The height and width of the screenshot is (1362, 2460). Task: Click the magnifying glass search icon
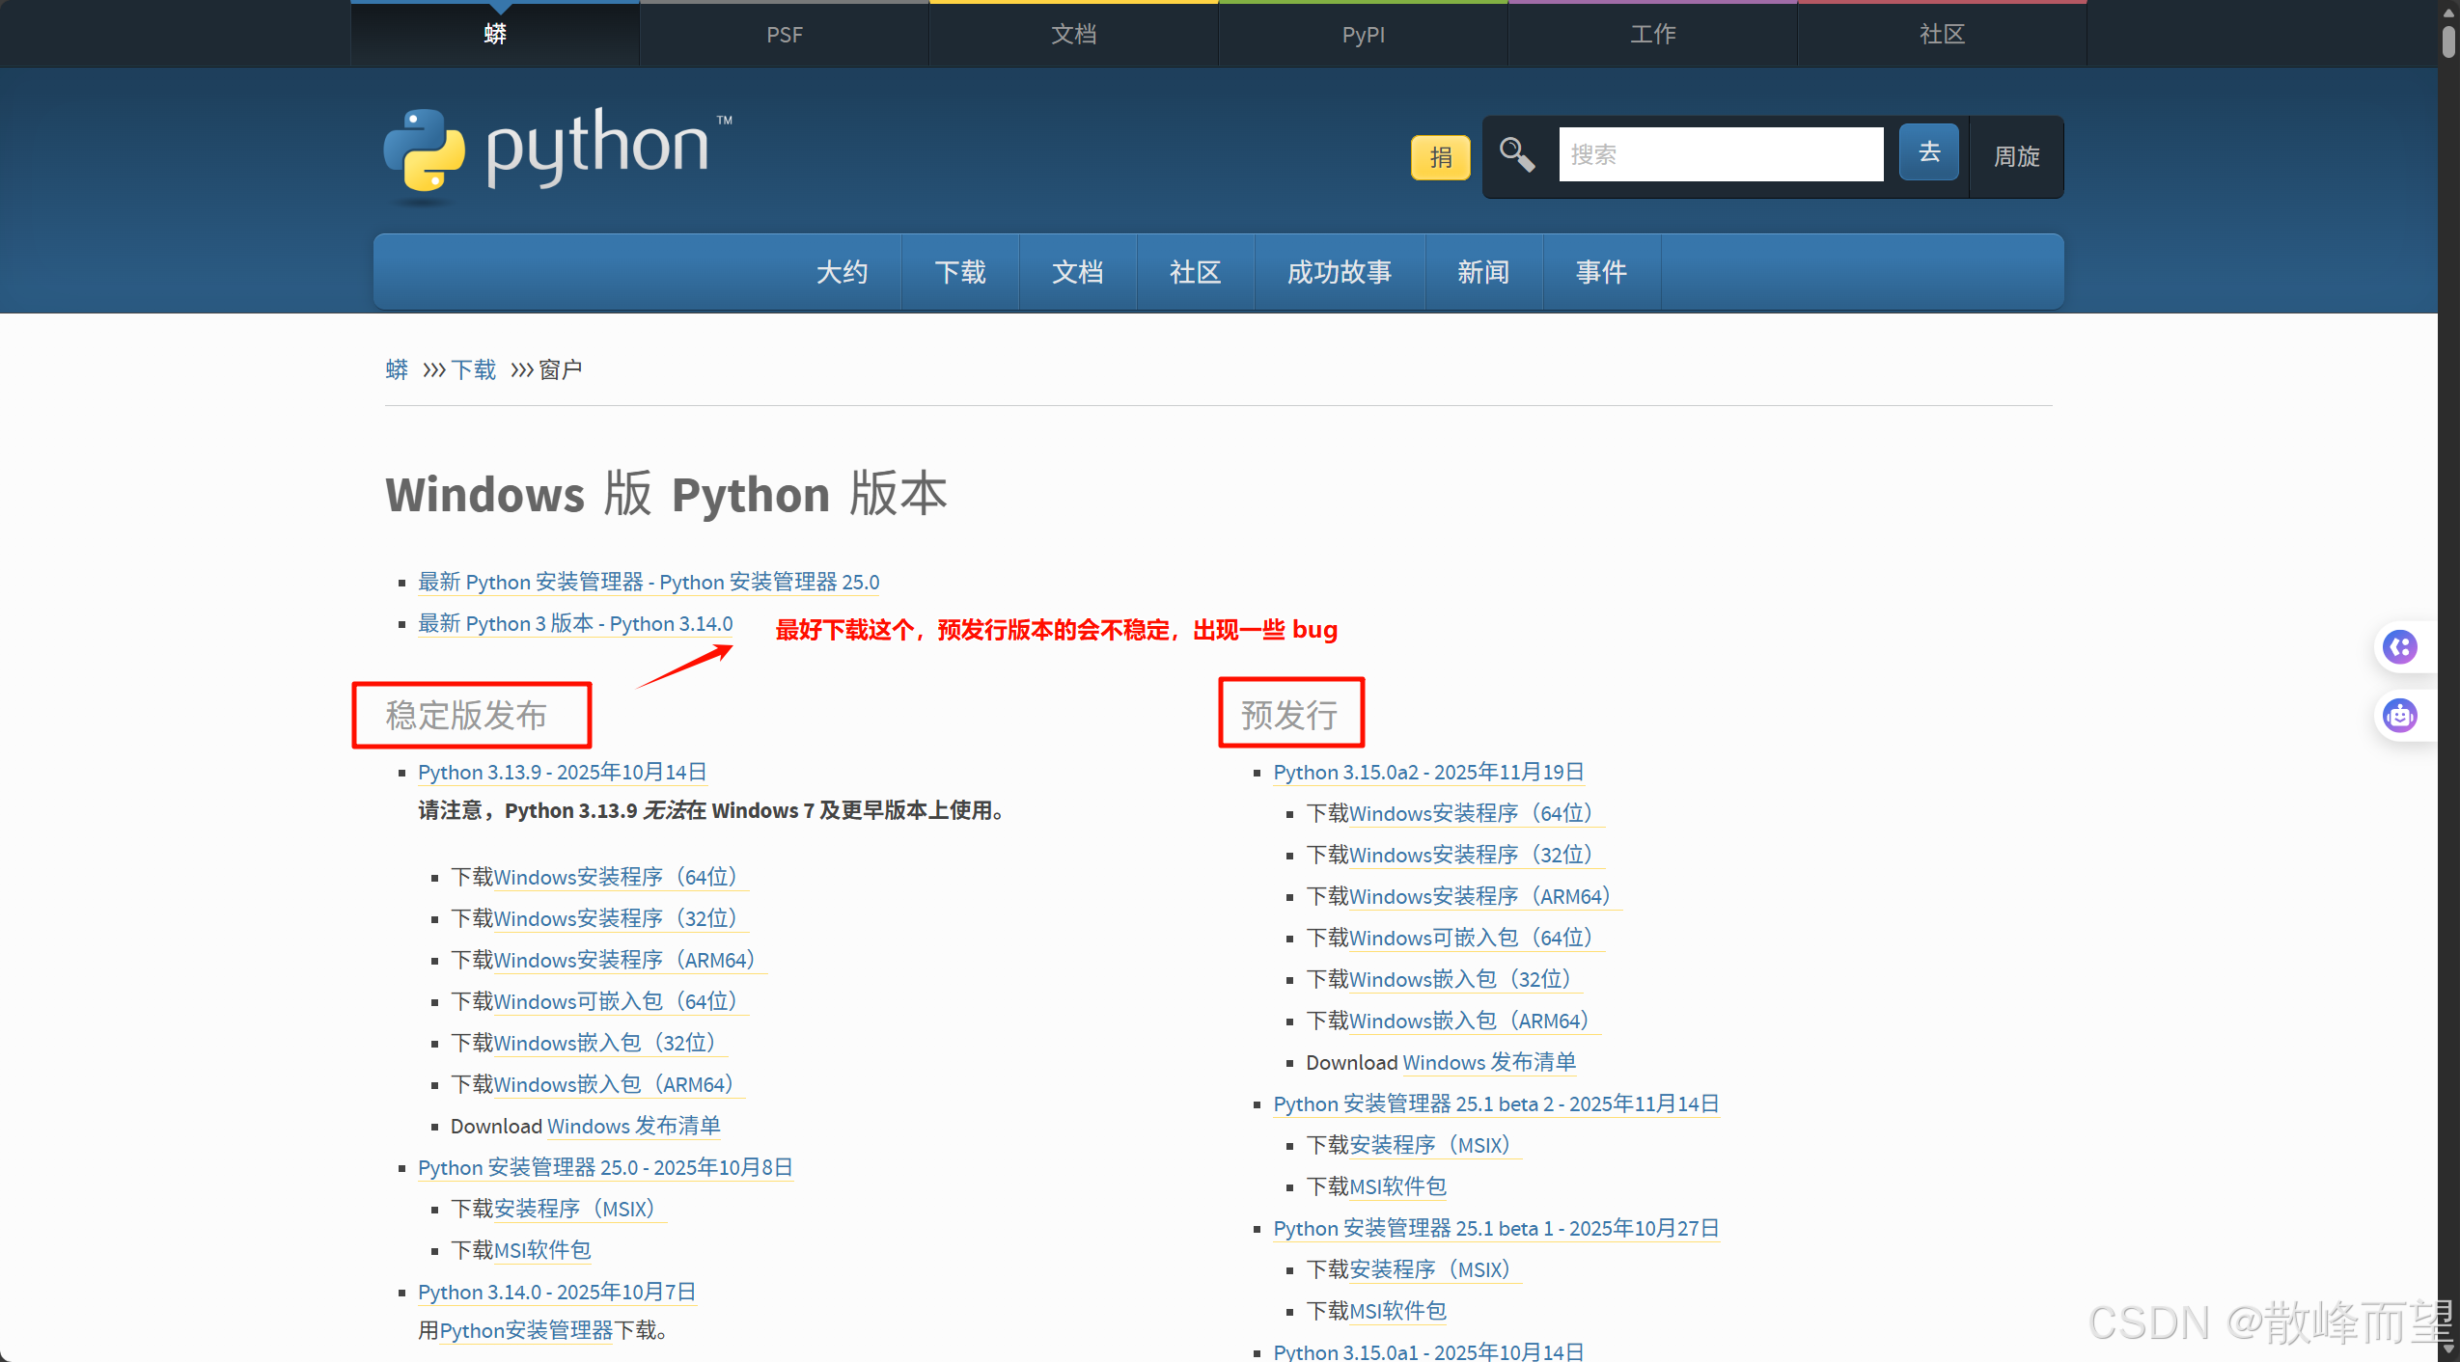pyautogui.click(x=1516, y=154)
